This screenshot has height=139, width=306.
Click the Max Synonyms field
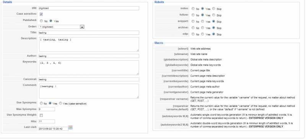47,109
